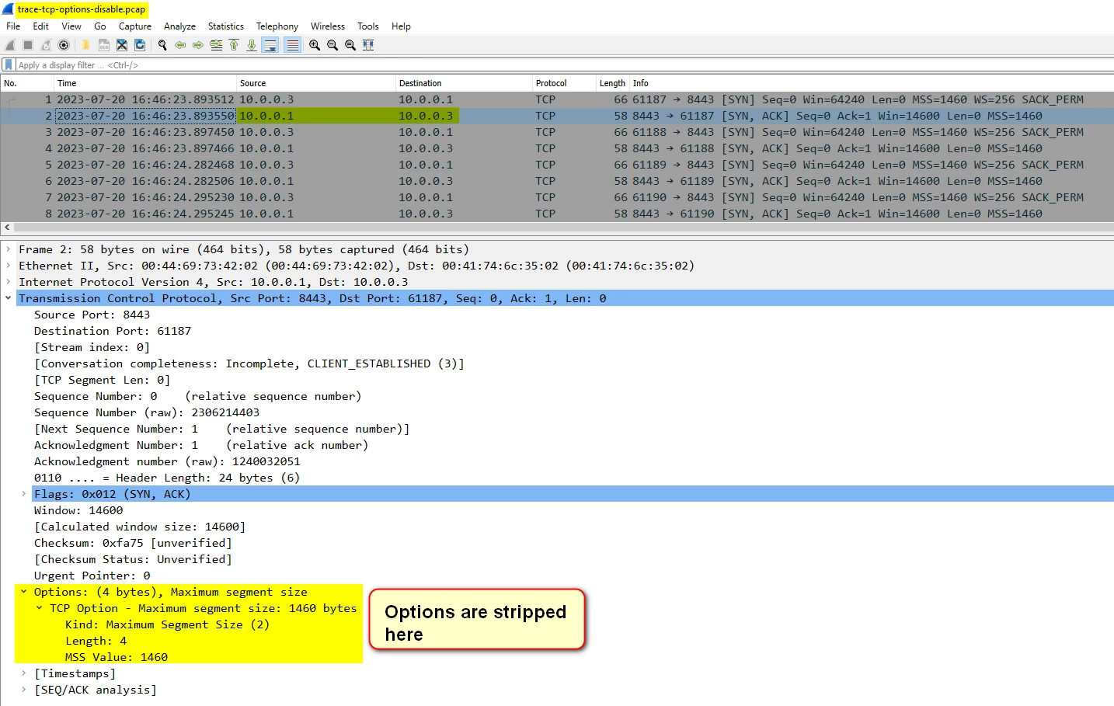The image size is (1114, 706).
Task: Open the Analyze menu
Action: point(179,26)
